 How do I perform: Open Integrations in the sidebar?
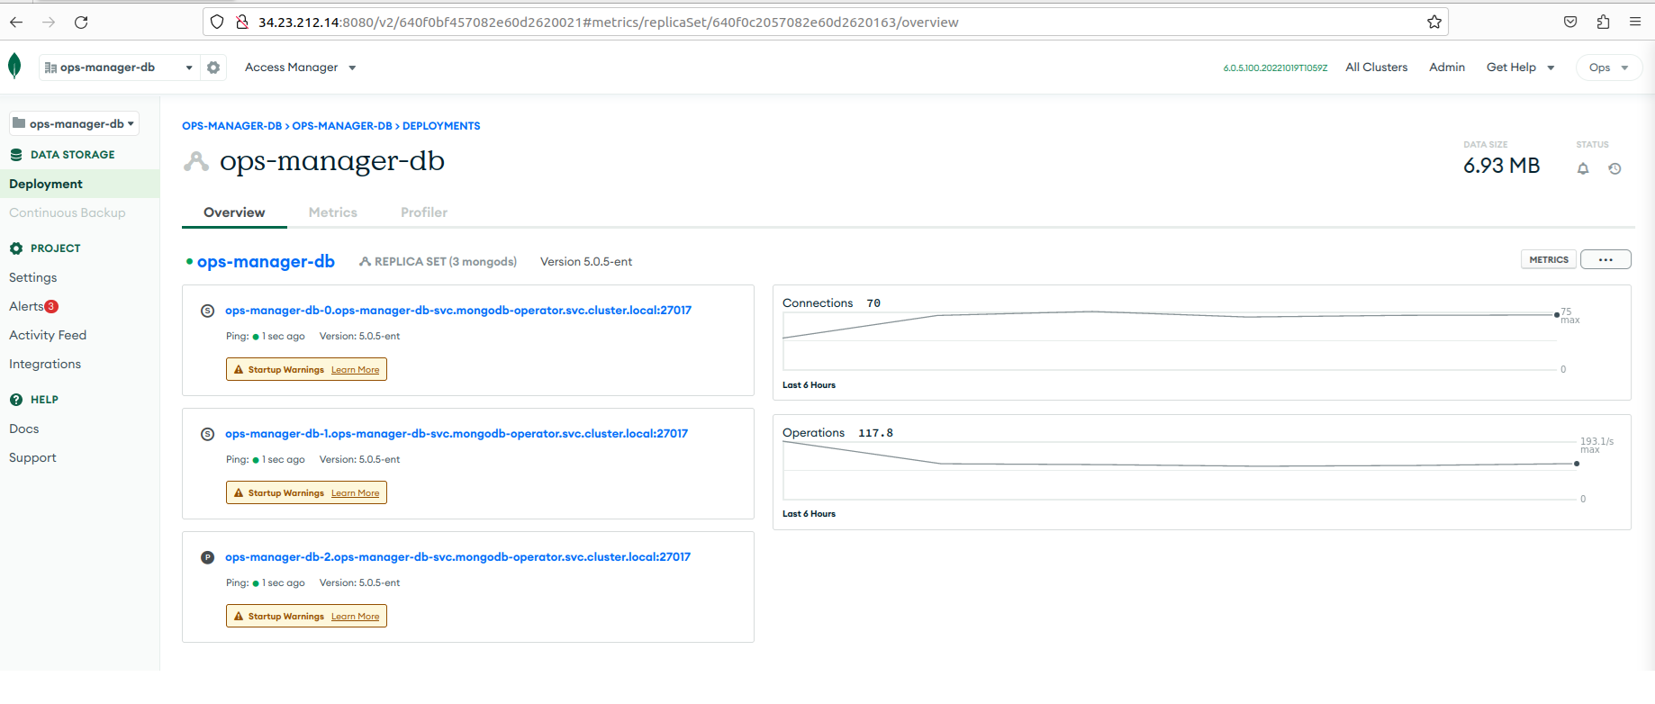coord(45,364)
